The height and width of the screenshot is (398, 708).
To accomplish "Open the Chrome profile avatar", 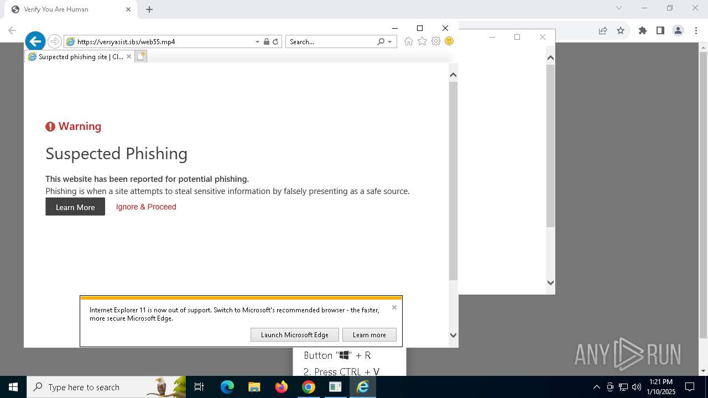I will click(x=678, y=30).
